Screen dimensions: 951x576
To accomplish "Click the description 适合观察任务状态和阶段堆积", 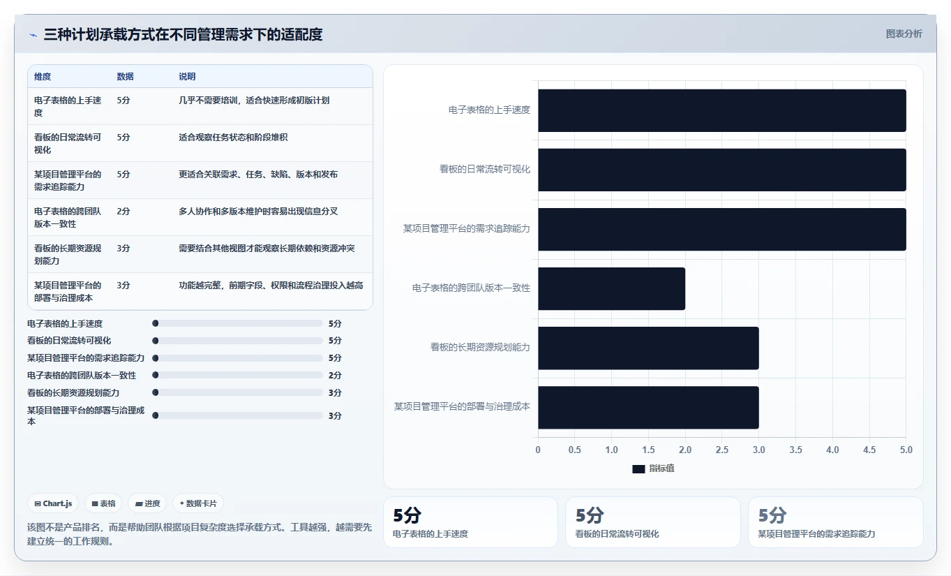I will coord(233,138).
